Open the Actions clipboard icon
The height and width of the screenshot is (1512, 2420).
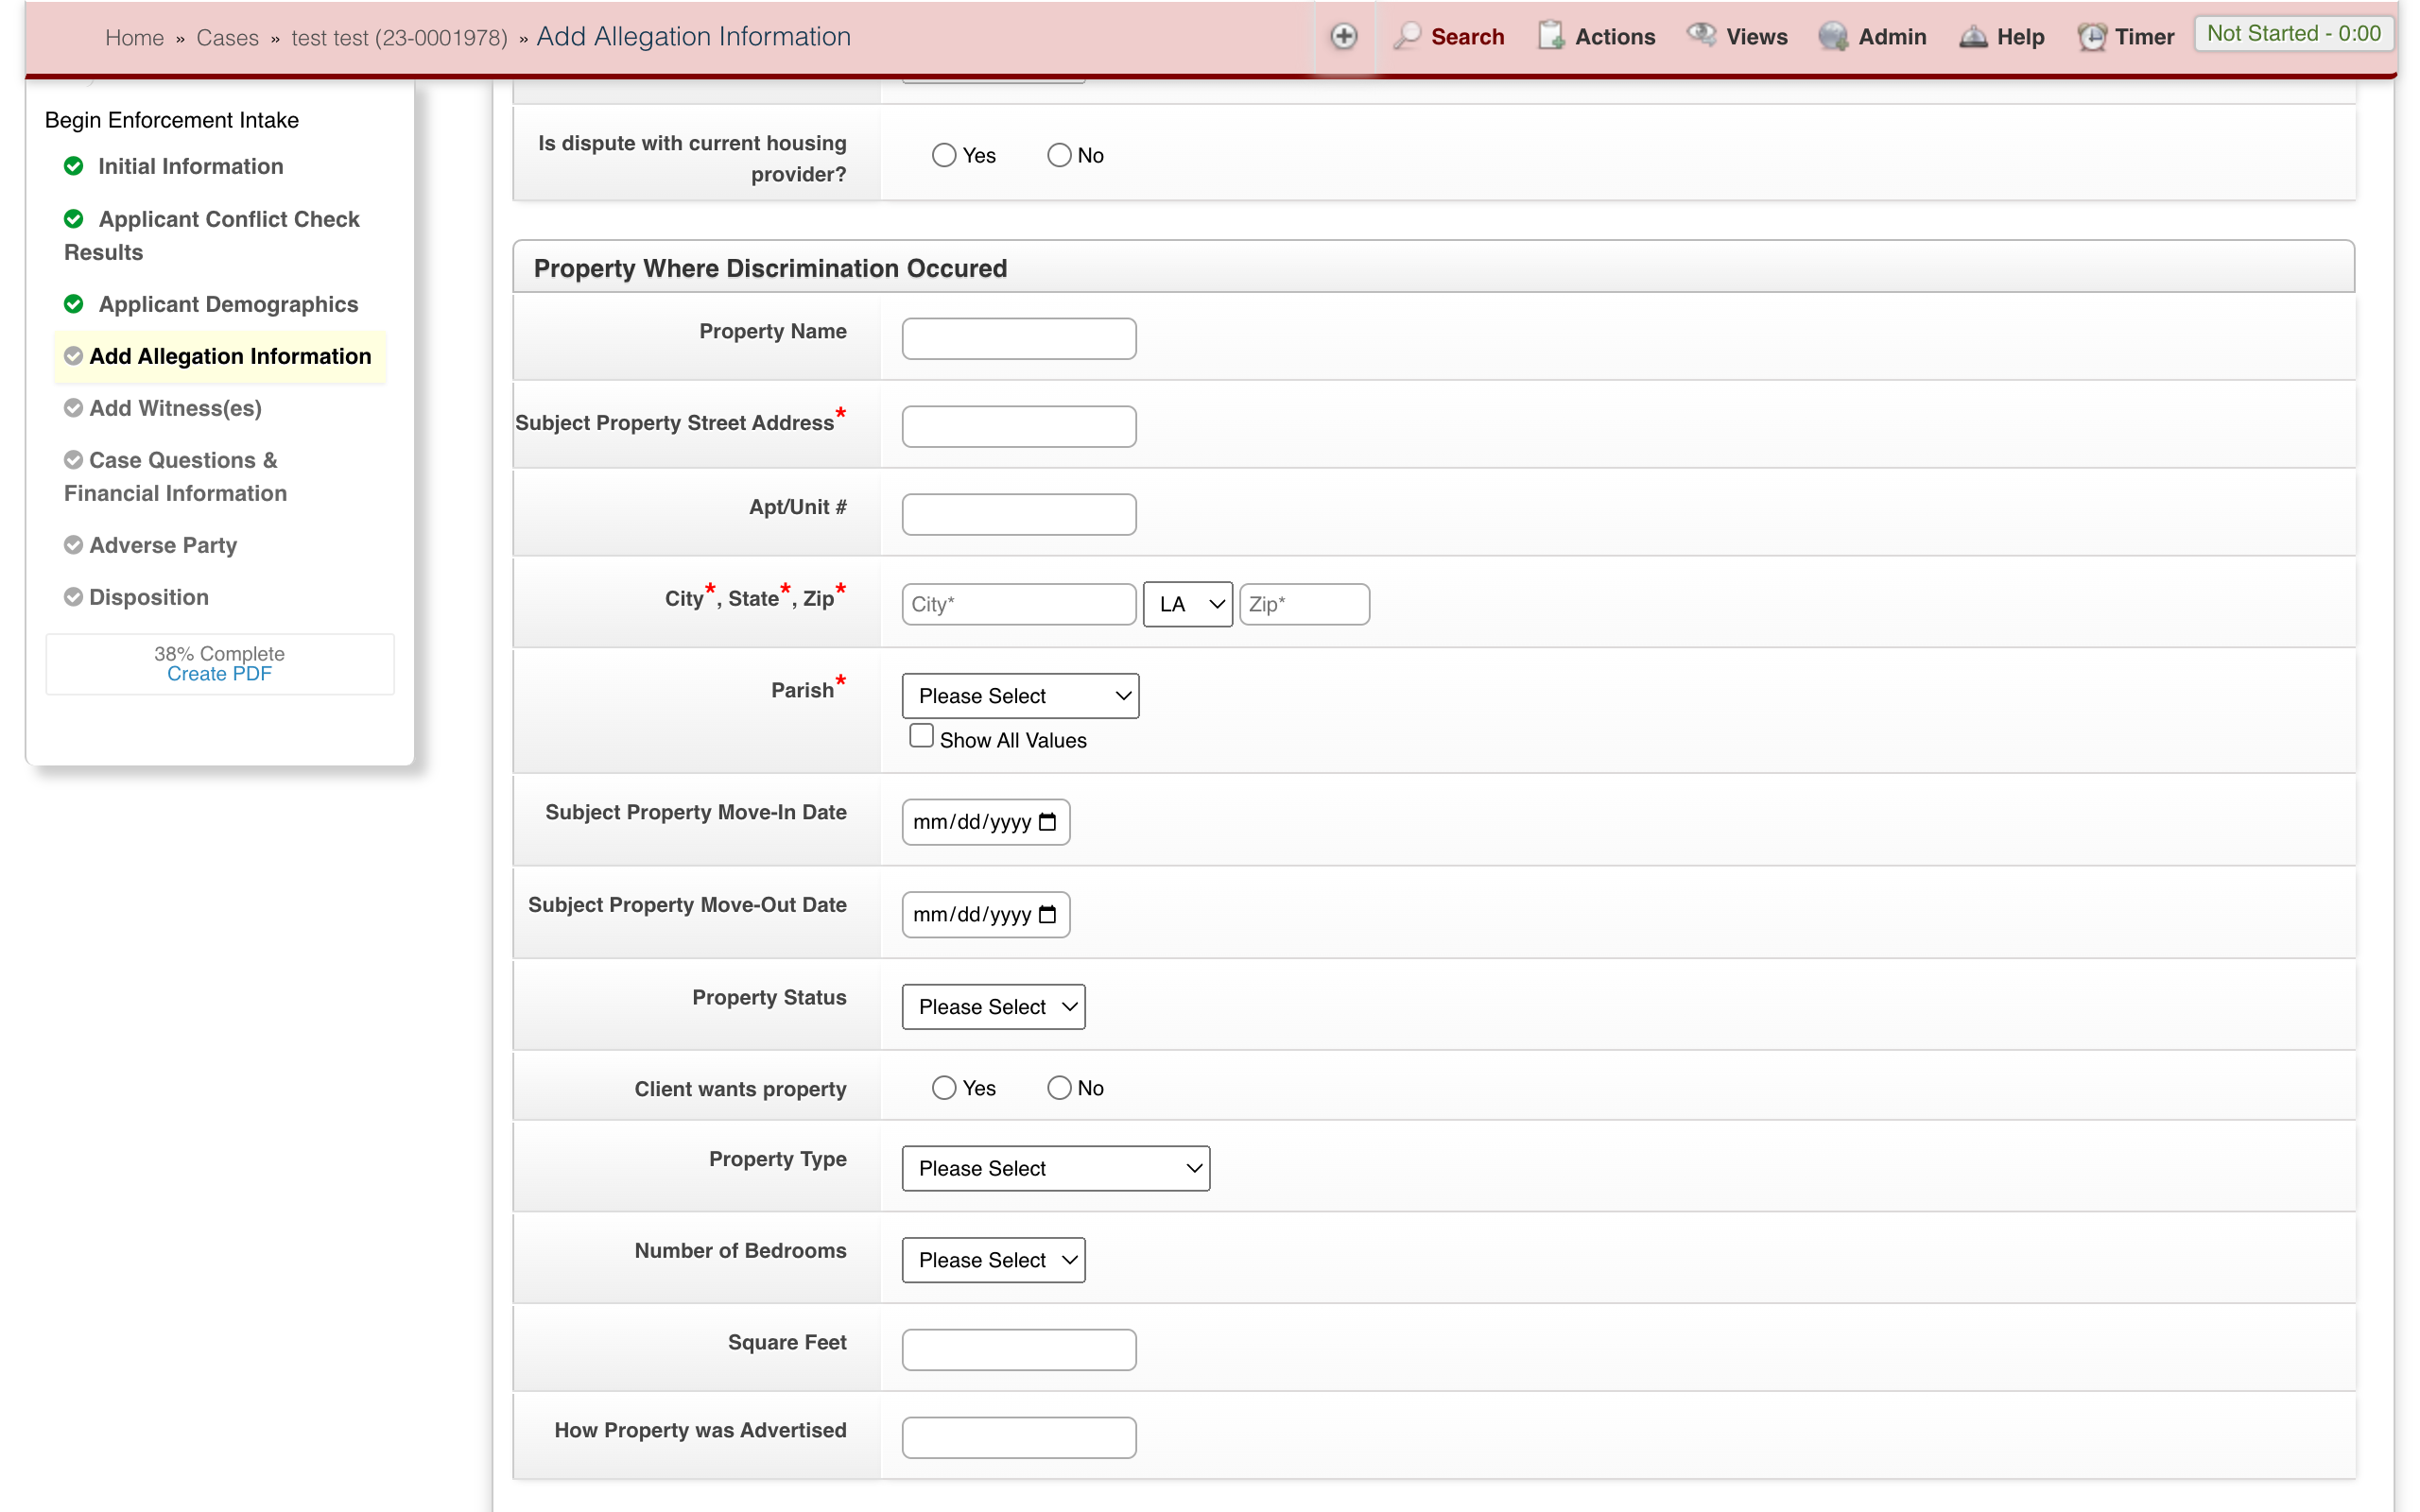[1551, 34]
